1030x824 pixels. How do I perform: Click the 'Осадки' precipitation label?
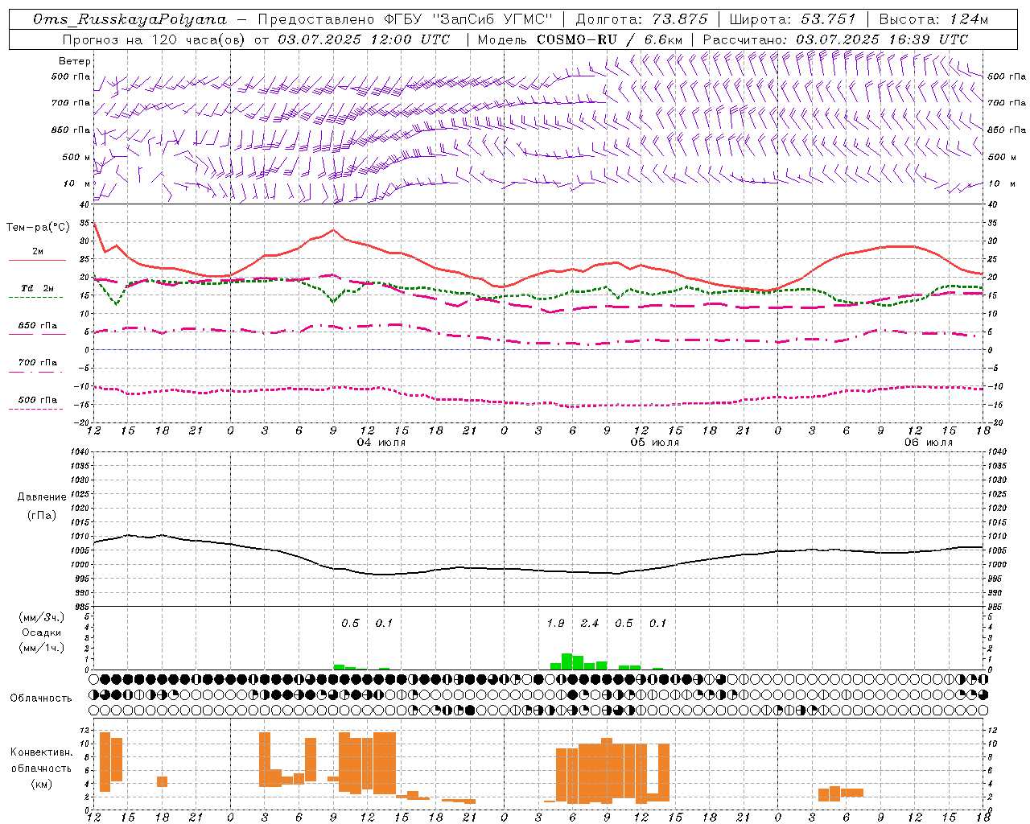point(42,632)
